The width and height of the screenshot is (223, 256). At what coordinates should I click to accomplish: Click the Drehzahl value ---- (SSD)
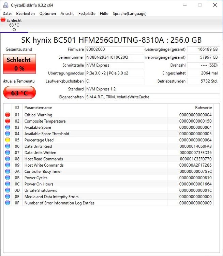coord(203,65)
